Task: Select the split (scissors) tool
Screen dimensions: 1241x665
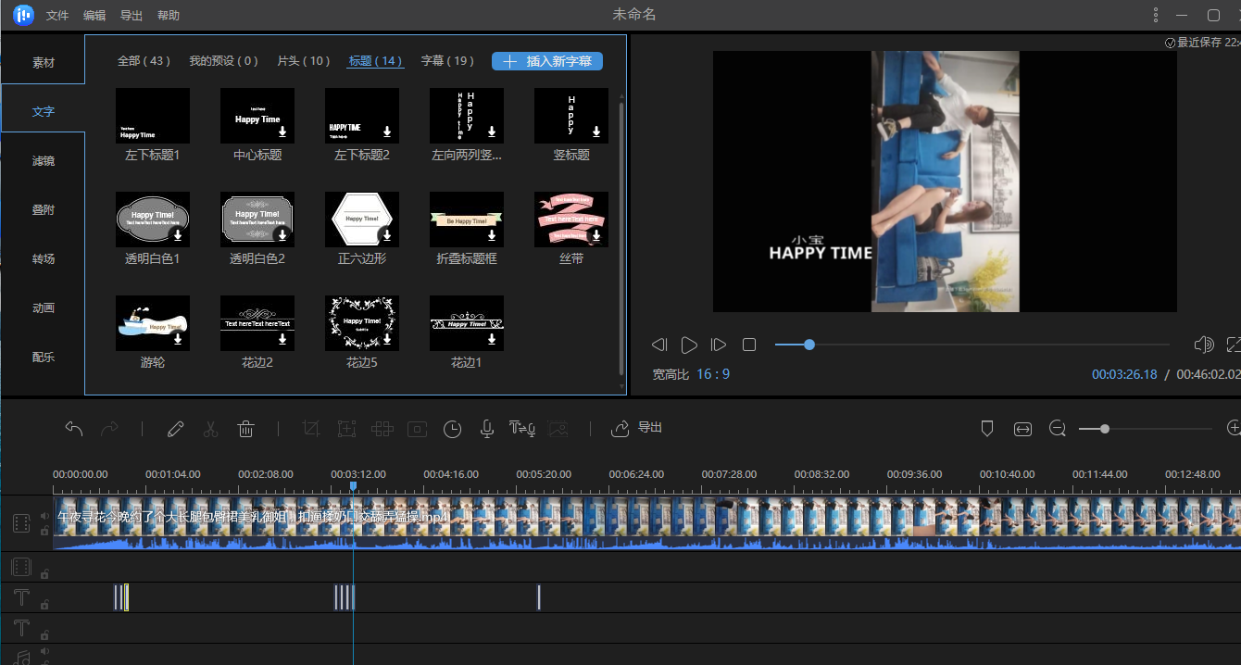Action: pyautogui.click(x=210, y=428)
